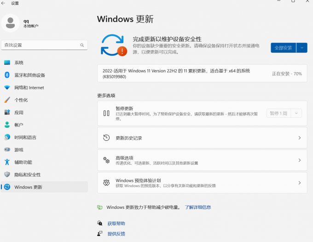Image resolution: width=313 pixels, height=242 pixels.
Task: Click the gears icon for 高级选项
Action: click(x=106, y=160)
